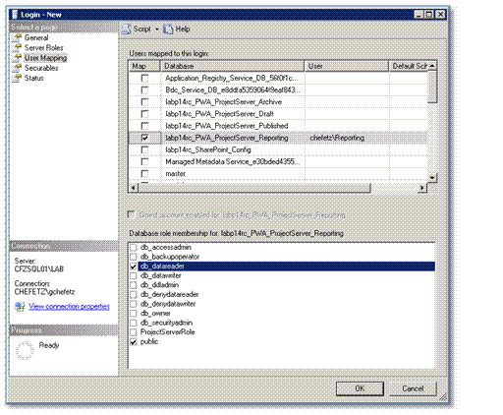Open the Server Roles page

pos(44,48)
